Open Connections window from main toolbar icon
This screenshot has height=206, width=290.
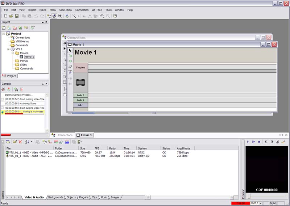(x=49, y=16)
